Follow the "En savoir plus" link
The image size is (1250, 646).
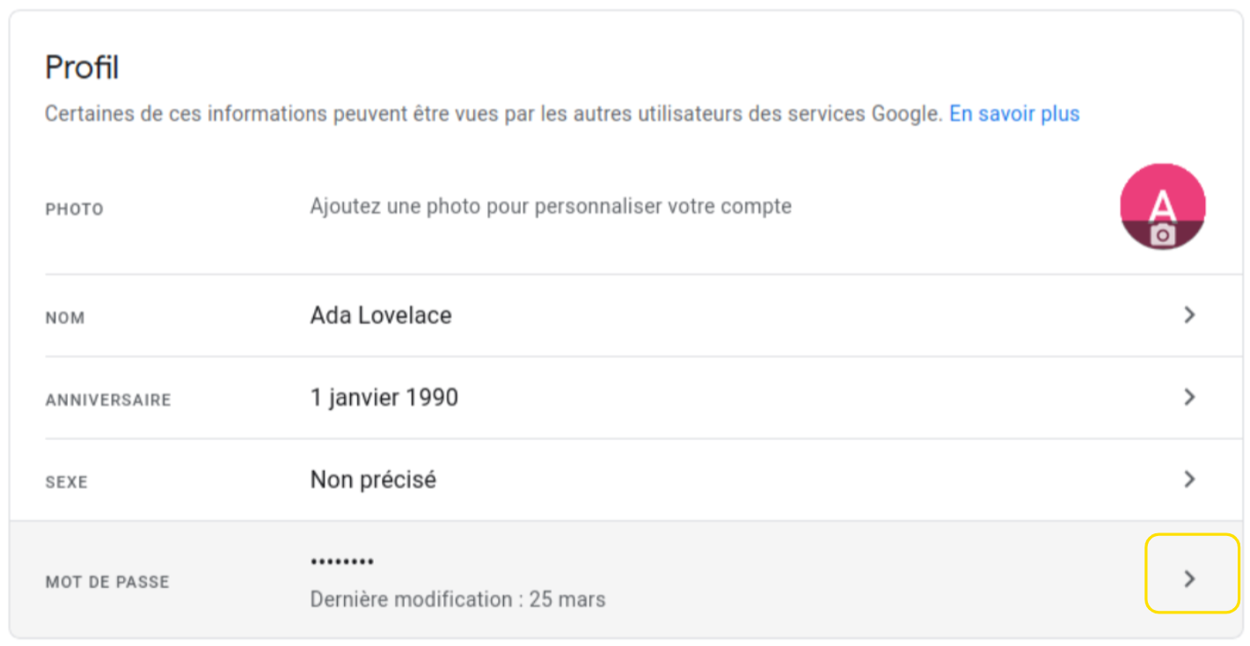(1014, 114)
